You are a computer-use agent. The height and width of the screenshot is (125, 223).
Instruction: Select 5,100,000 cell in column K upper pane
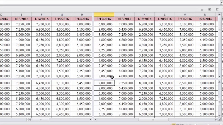[144, 55]
